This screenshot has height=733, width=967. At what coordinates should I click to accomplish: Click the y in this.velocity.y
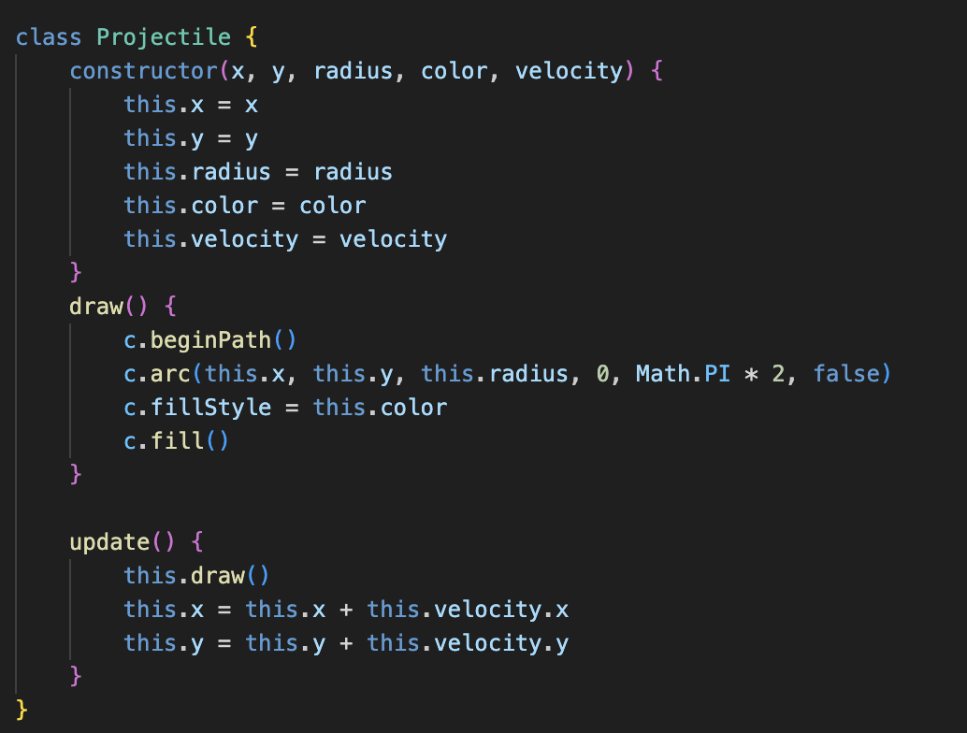(x=562, y=643)
